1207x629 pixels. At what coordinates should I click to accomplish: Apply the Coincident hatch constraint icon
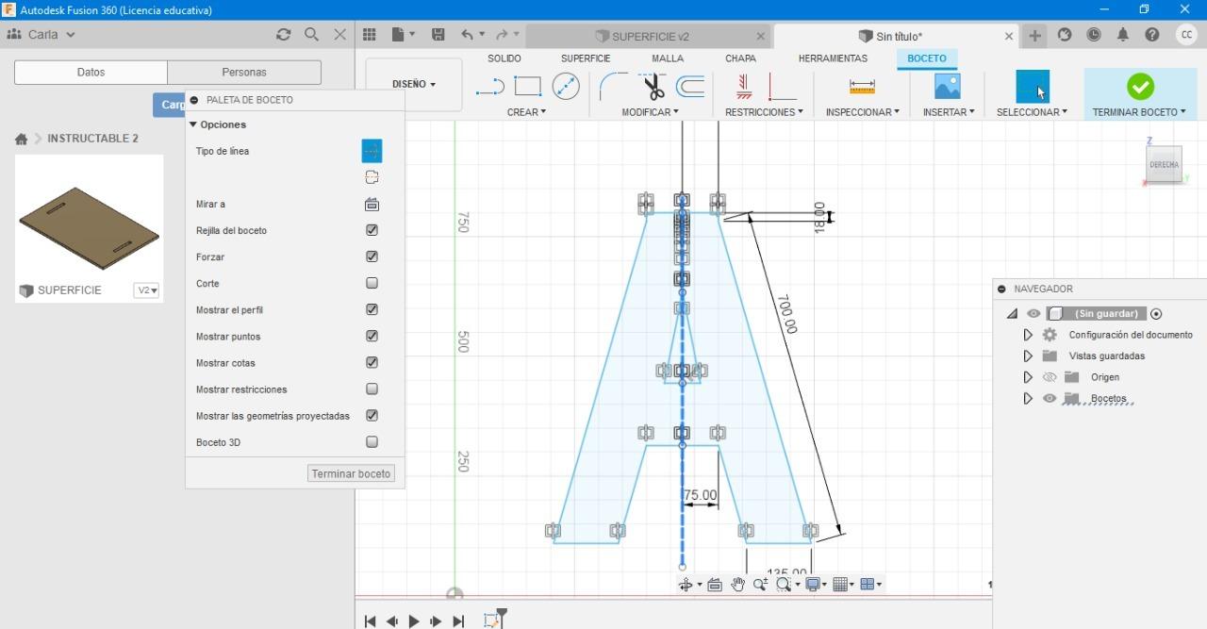[x=744, y=87]
